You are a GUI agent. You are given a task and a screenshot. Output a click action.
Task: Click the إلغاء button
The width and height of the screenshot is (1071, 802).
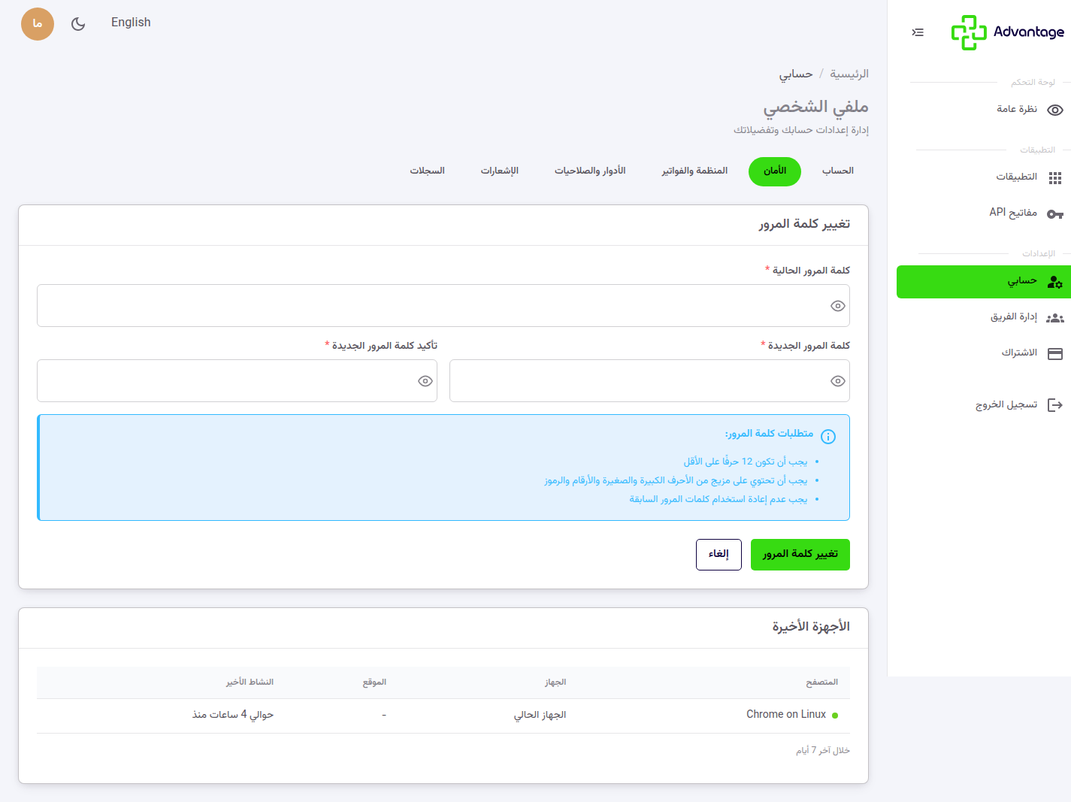pyautogui.click(x=719, y=555)
